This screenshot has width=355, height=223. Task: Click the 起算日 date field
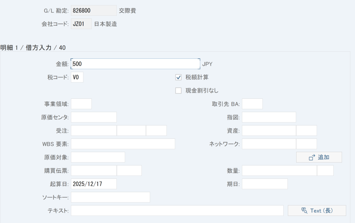[x=94, y=184]
